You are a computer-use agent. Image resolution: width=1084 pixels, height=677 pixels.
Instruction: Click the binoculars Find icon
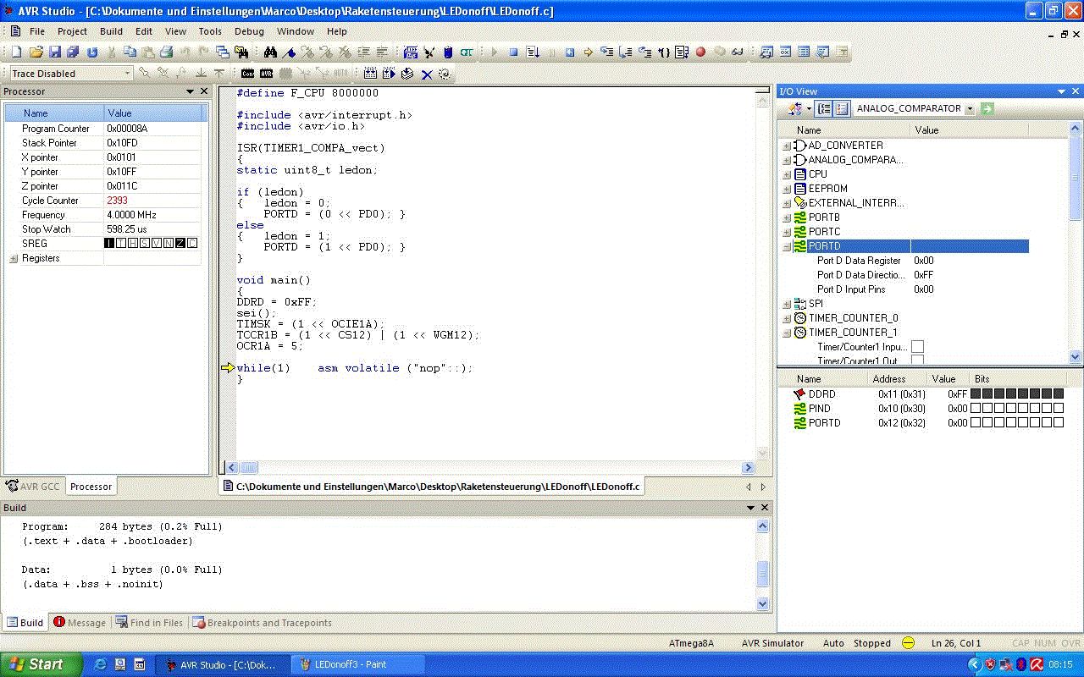pyautogui.click(x=271, y=52)
